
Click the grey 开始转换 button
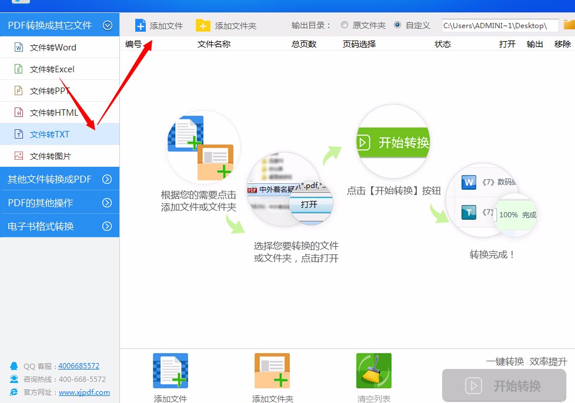(504, 385)
